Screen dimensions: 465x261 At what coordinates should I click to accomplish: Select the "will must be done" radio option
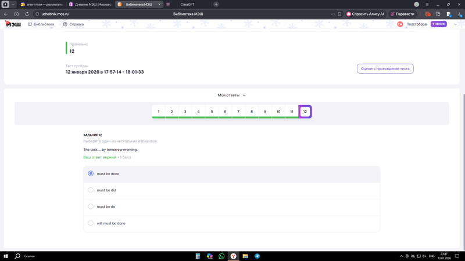click(91, 223)
